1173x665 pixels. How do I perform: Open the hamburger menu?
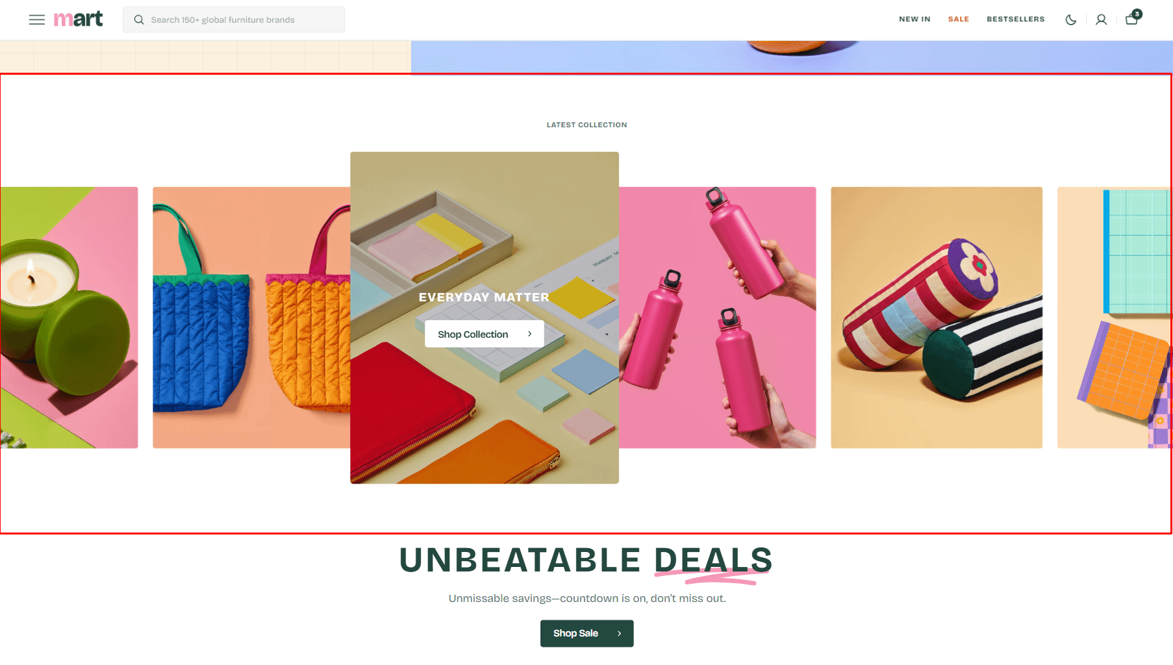pos(37,19)
